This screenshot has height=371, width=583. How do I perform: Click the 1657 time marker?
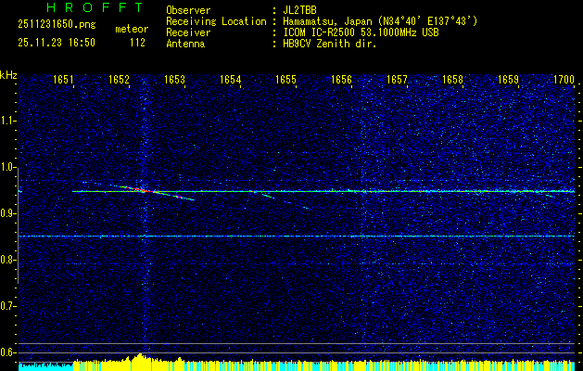coord(397,80)
